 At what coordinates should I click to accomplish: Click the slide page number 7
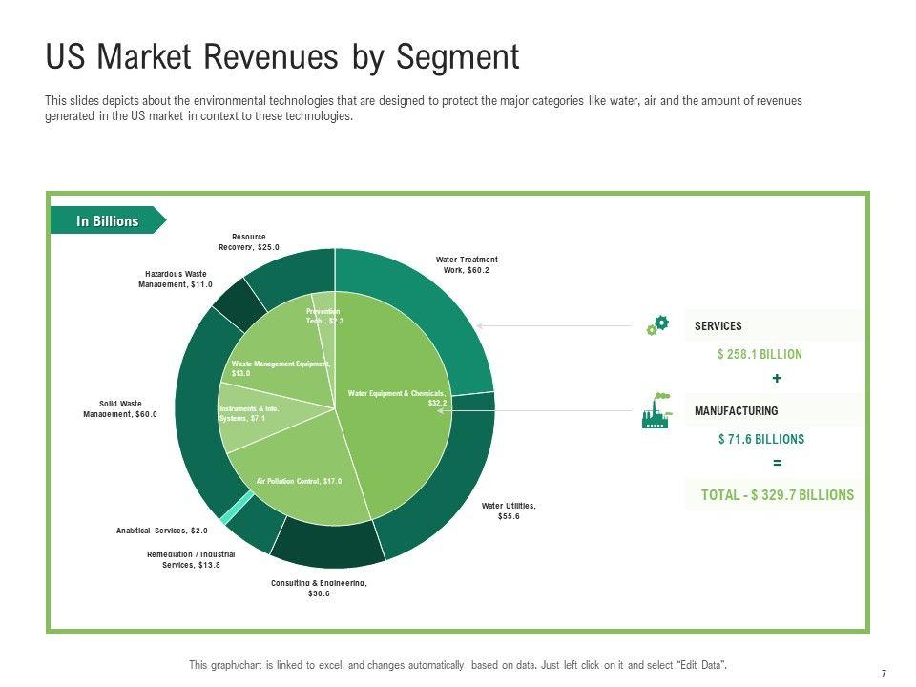tap(884, 673)
